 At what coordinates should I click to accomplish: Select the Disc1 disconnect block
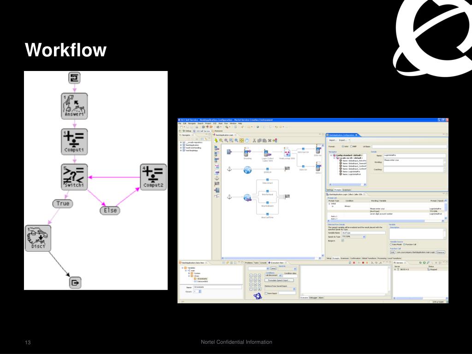(38, 238)
